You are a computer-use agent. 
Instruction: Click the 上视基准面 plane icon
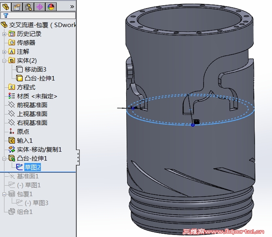[x=12, y=114]
